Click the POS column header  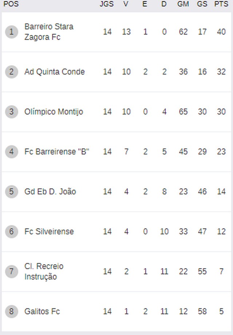click(x=11, y=4)
